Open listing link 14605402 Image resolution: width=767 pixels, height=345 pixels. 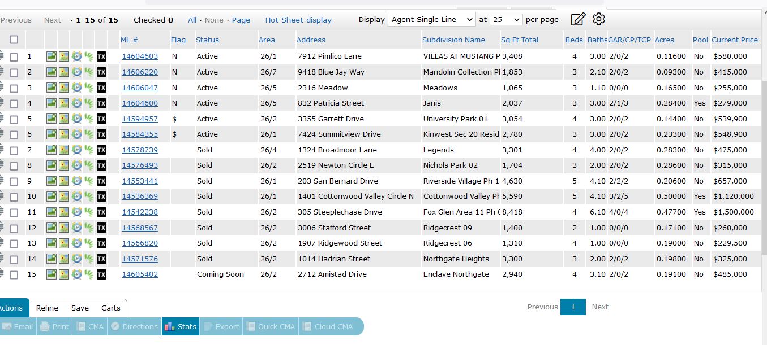pos(140,274)
